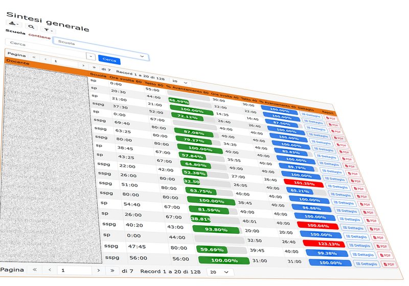The height and width of the screenshot is (286, 409).
Task: Click the red 123.13% progress bar
Action: pyautogui.click(x=324, y=244)
